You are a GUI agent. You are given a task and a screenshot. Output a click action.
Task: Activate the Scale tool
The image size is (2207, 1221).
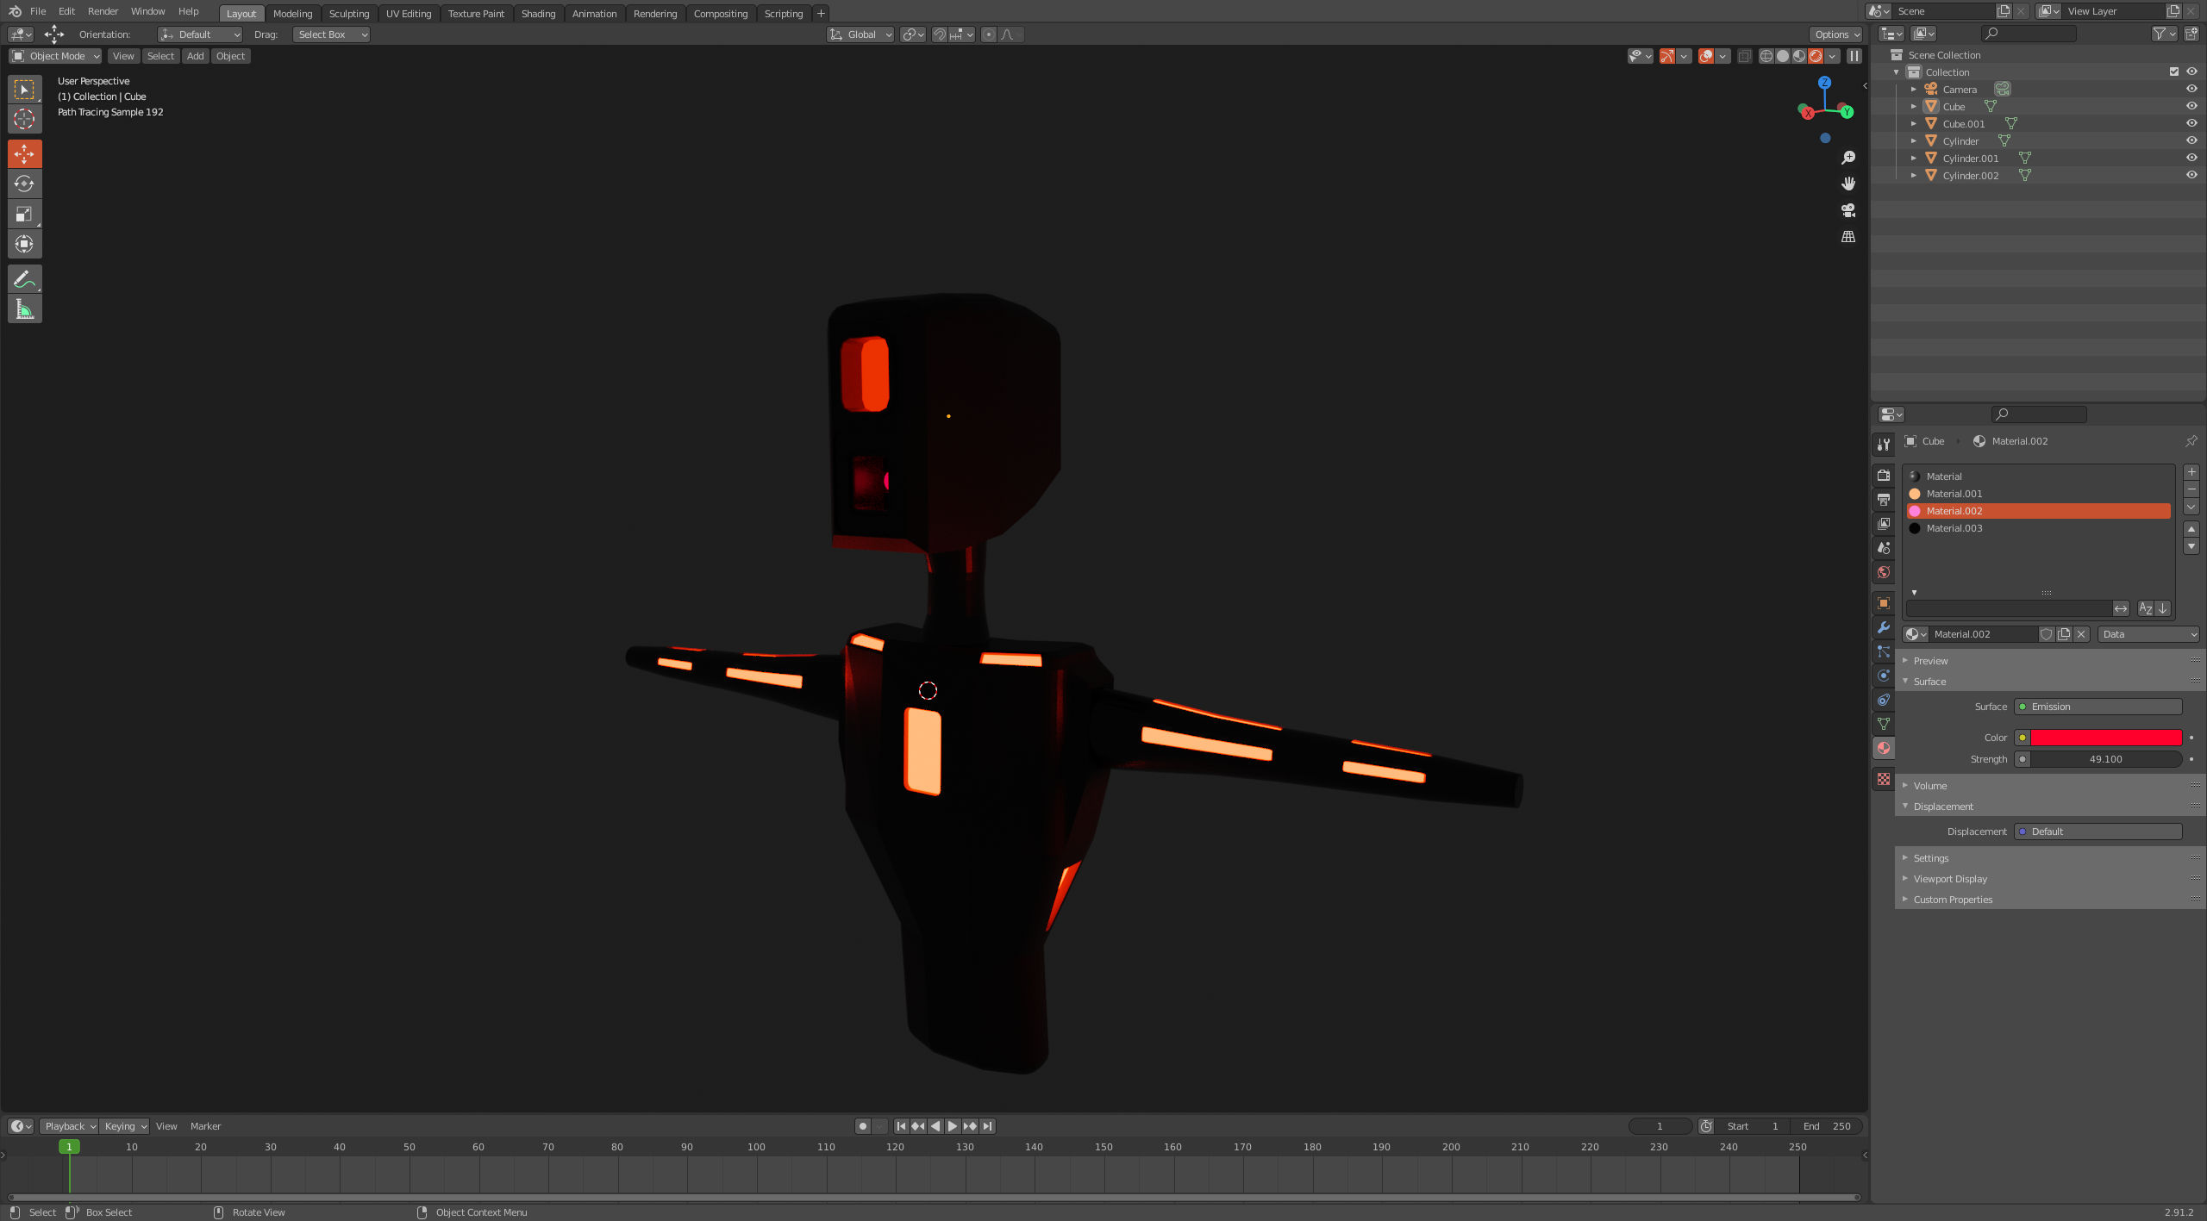[24, 214]
